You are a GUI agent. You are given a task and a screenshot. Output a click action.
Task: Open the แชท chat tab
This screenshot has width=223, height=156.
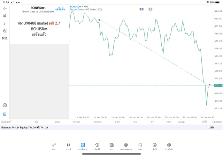(140, 146)
